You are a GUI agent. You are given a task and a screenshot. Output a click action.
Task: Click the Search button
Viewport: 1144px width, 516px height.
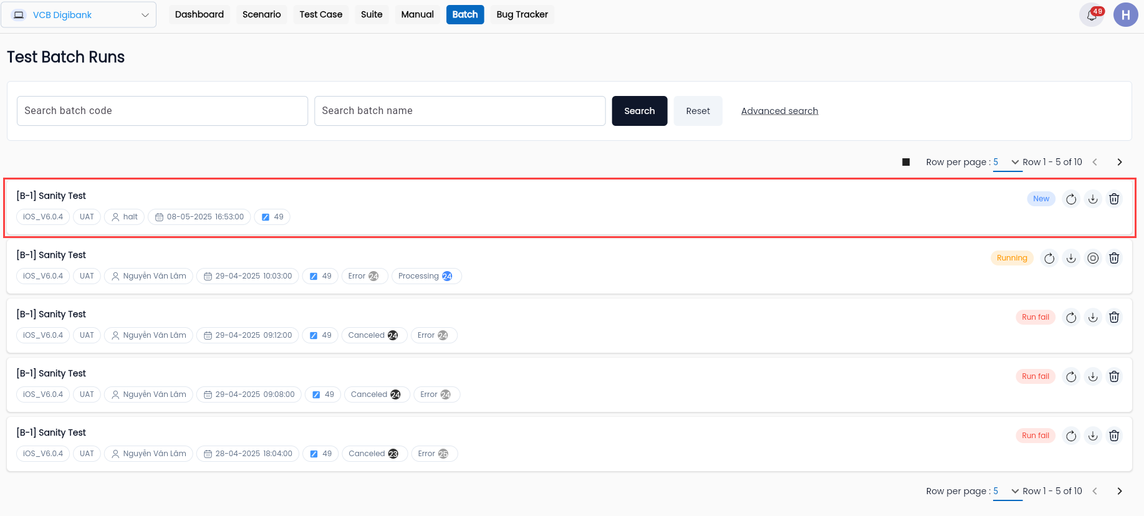tap(640, 111)
